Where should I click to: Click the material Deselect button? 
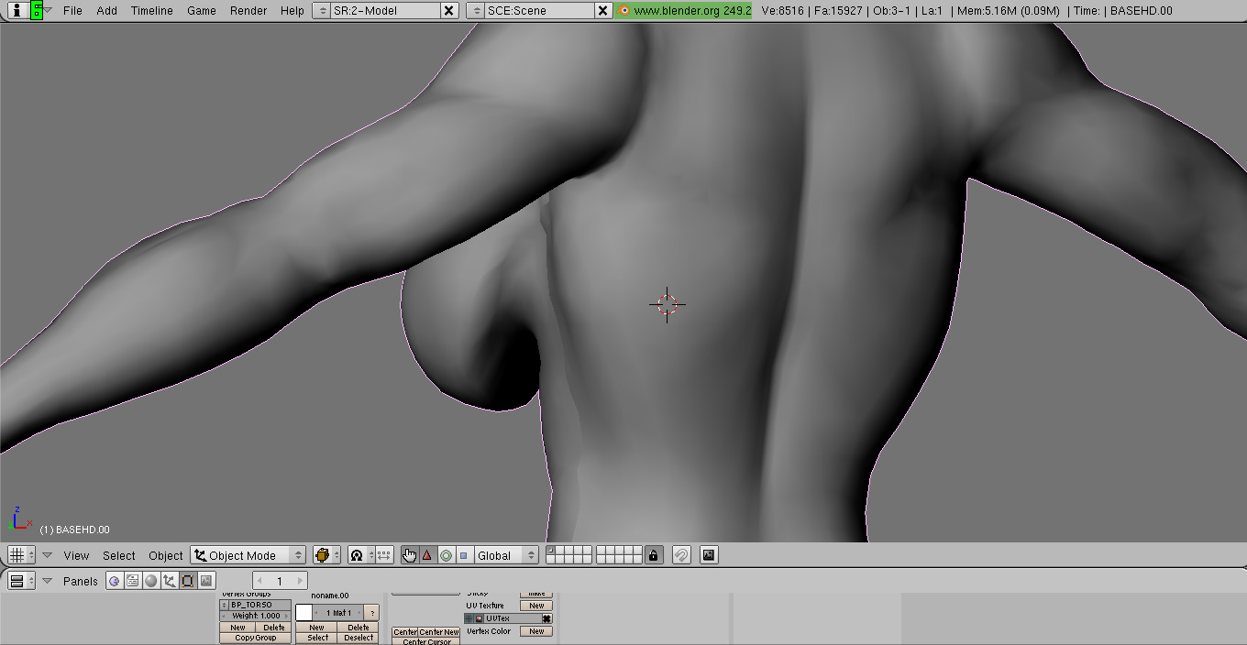tap(359, 638)
